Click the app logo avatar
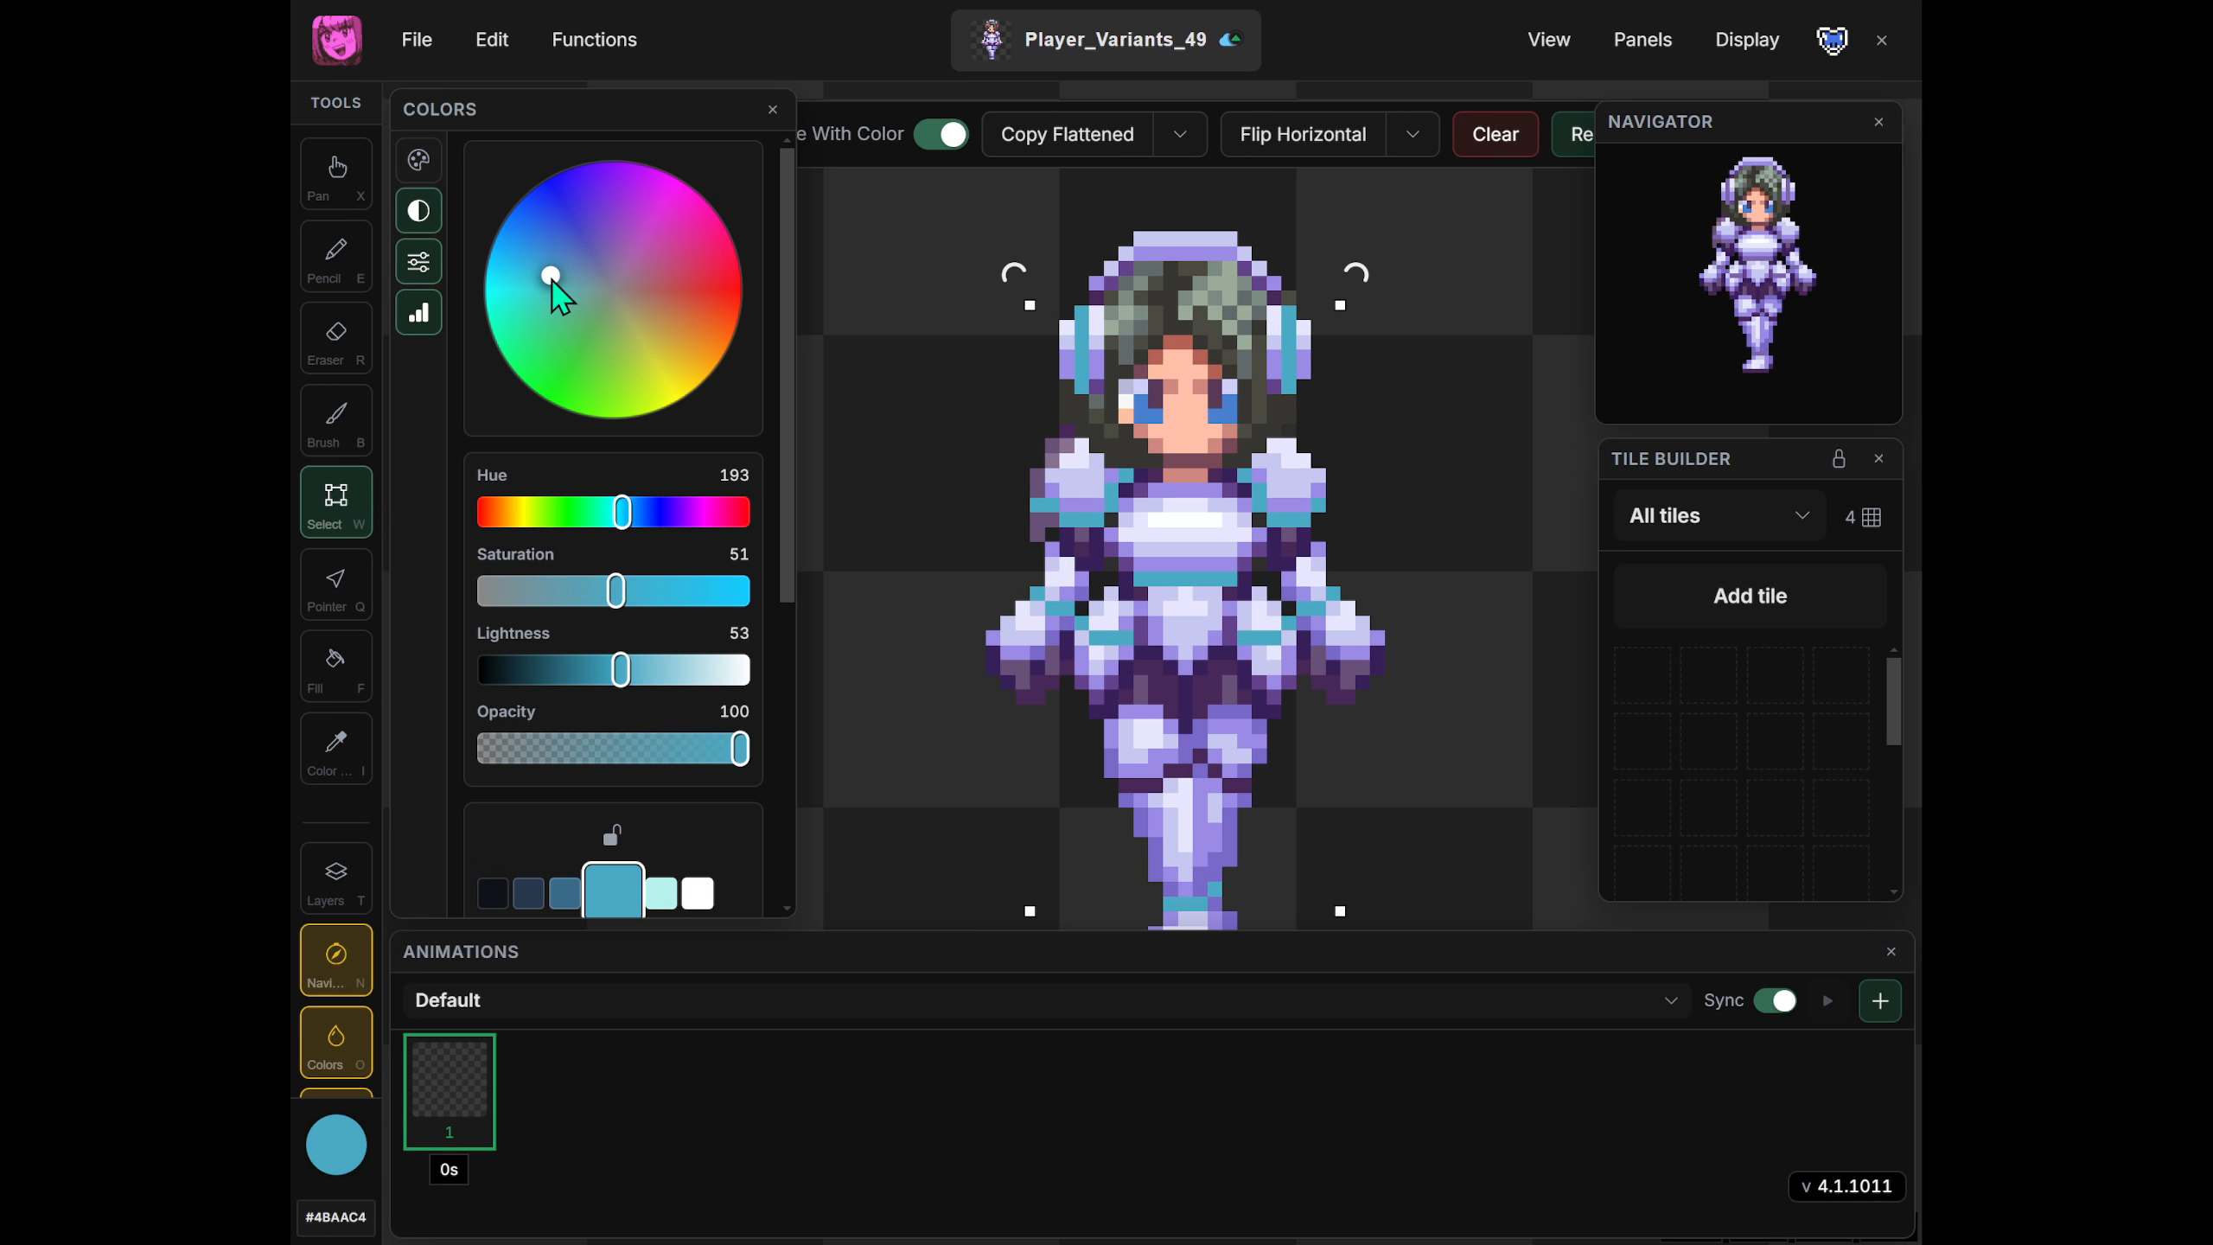Image resolution: width=2213 pixels, height=1245 pixels. coord(336,40)
